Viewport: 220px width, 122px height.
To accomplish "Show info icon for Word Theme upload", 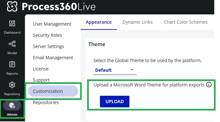I will coord(209,85).
